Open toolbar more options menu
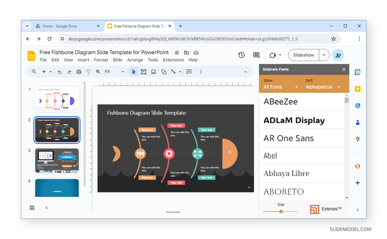 (x=201, y=72)
